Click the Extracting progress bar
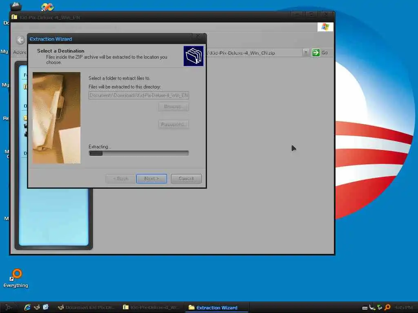418x313 pixels. point(139,153)
